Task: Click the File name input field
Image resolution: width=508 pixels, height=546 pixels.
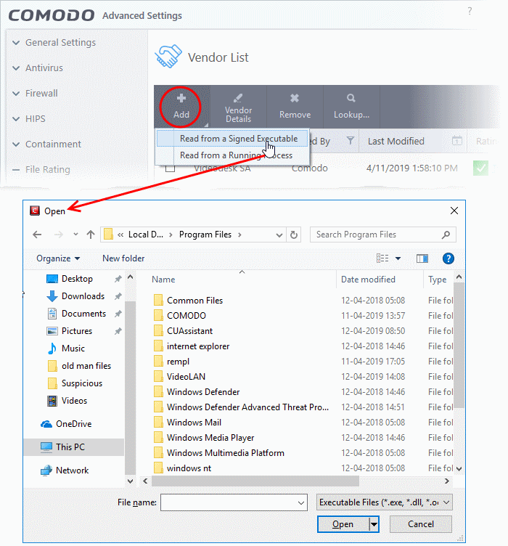Action: [x=234, y=502]
